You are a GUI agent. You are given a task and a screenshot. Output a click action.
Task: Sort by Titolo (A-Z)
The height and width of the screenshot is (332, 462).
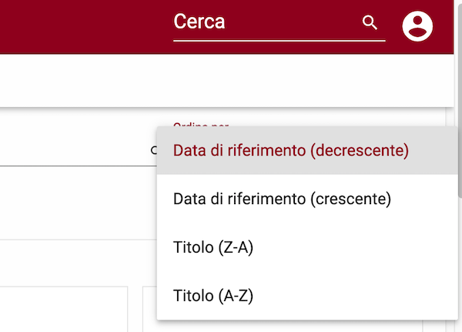[x=213, y=296]
